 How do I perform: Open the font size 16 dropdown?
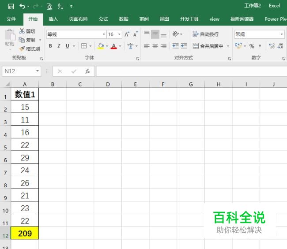pos(119,34)
